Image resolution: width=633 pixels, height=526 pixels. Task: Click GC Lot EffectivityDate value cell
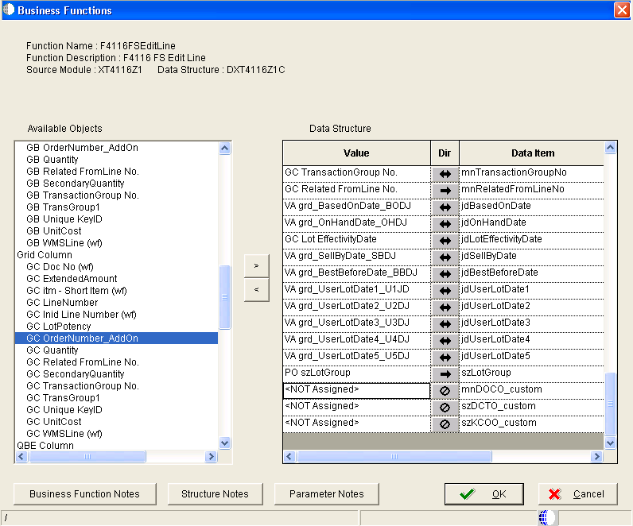pyautogui.click(x=356, y=241)
